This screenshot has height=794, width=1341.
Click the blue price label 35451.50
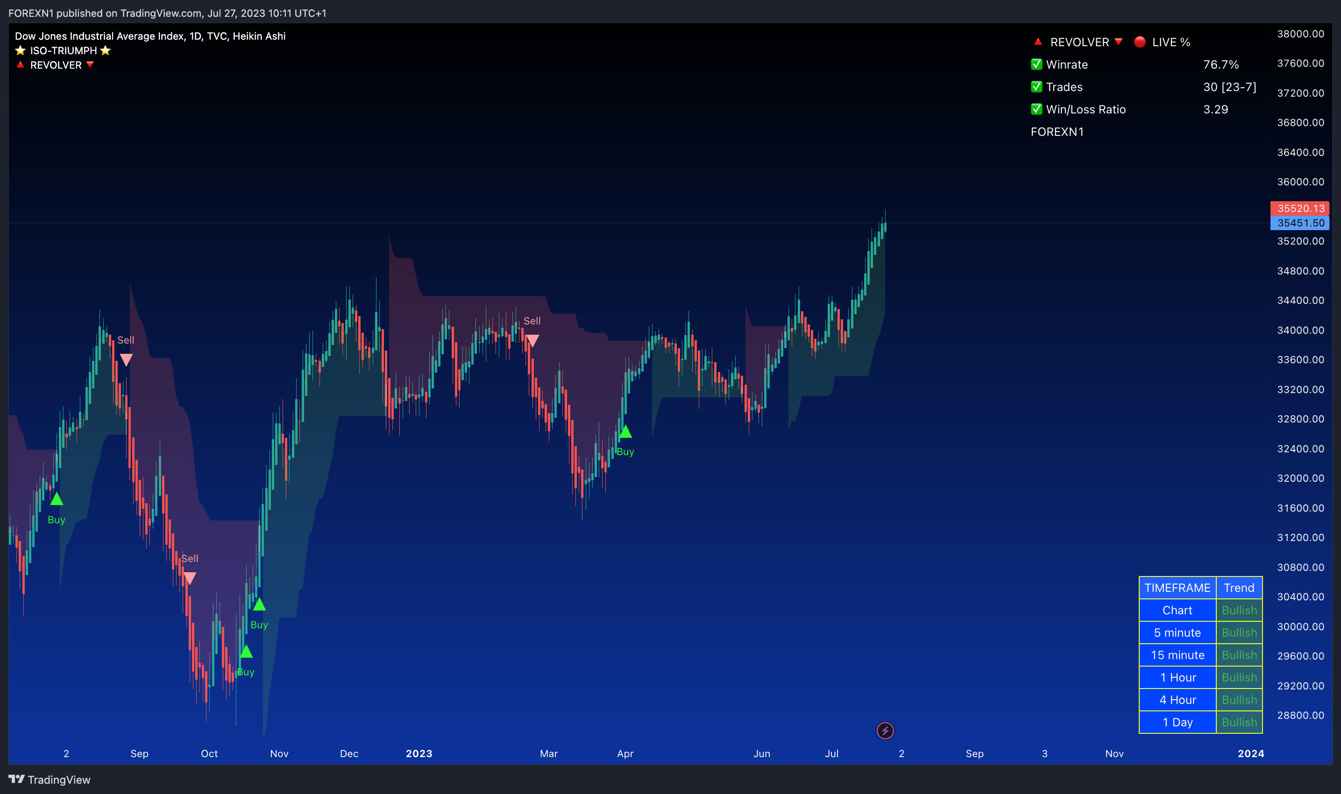click(x=1300, y=223)
